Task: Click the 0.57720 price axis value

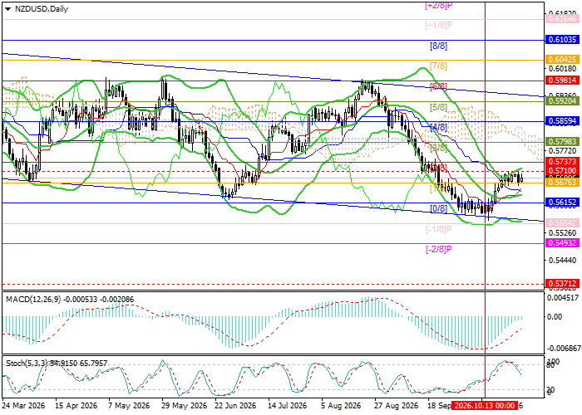Action: pos(563,151)
